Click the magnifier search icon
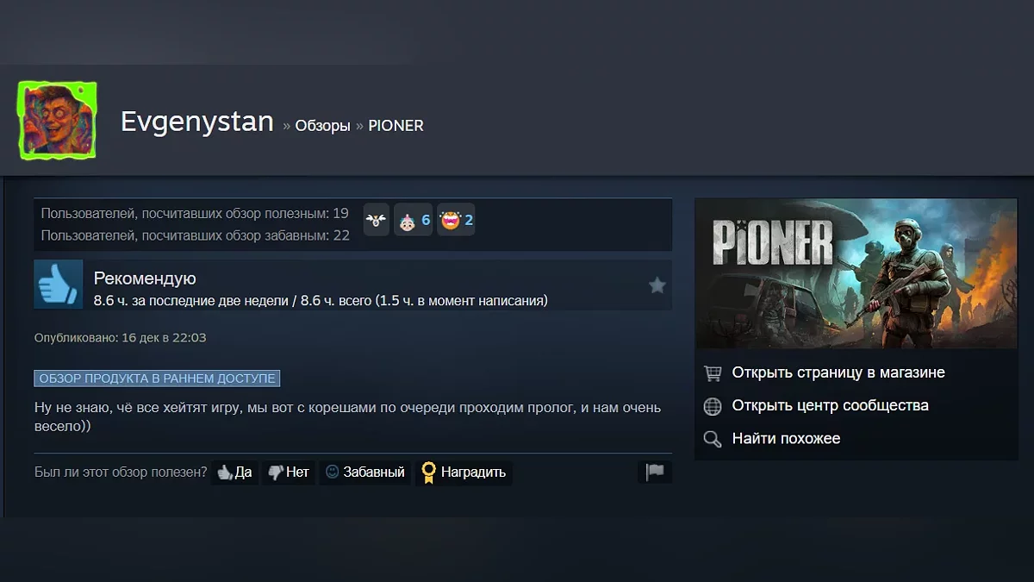 713,439
